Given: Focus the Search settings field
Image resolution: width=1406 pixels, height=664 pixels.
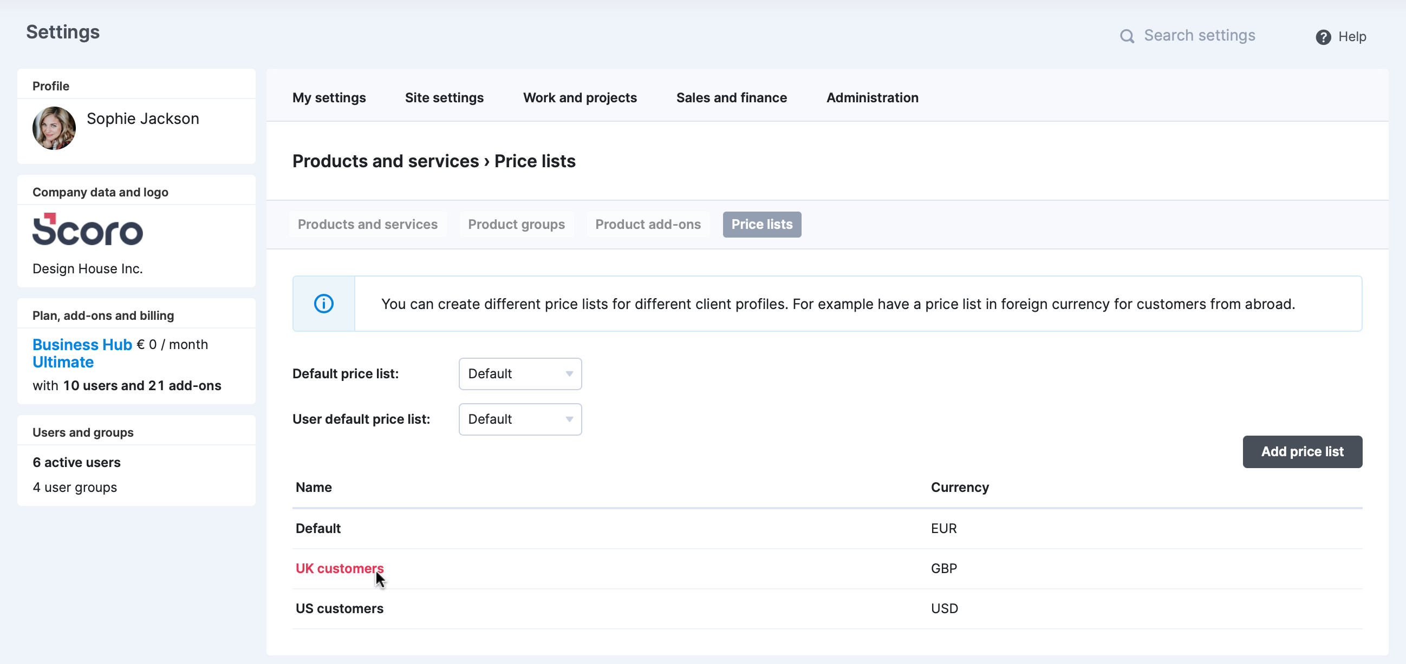Looking at the screenshot, I should [1200, 35].
